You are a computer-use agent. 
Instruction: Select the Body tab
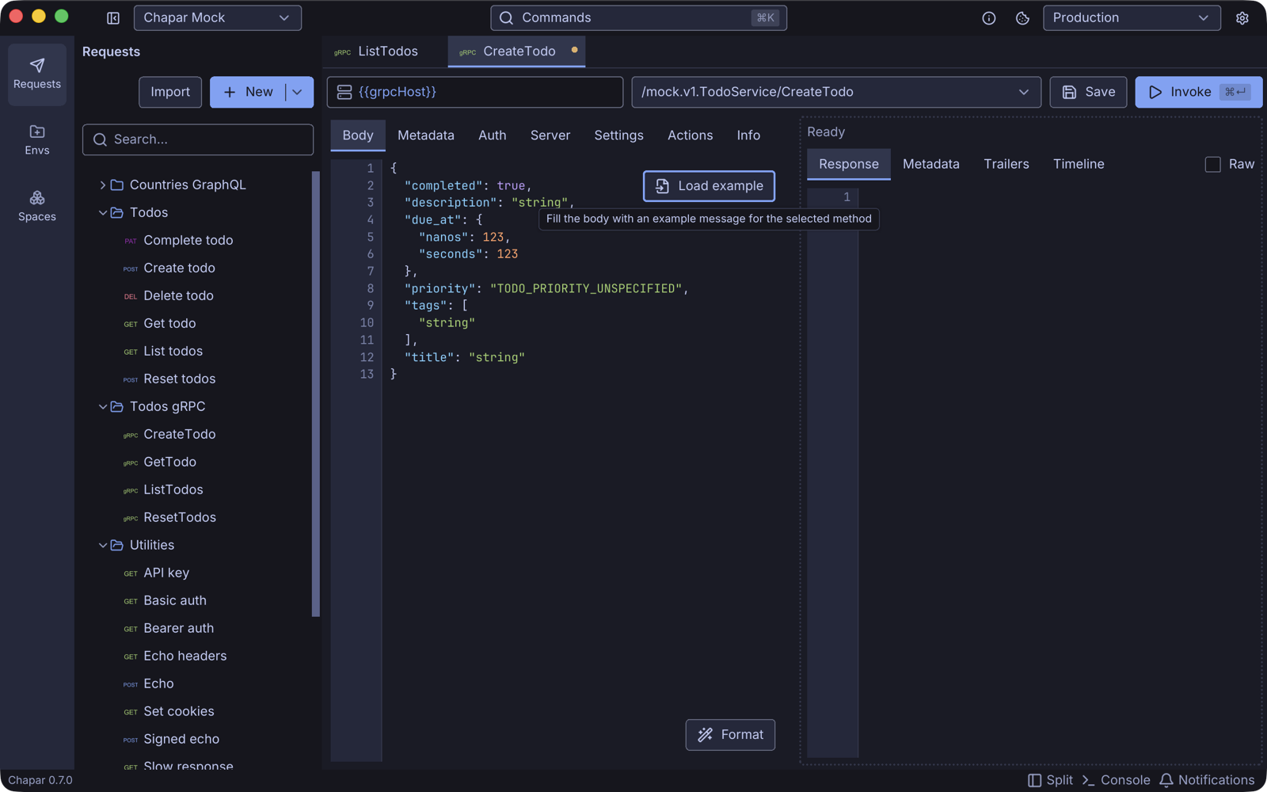pos(358,135)
